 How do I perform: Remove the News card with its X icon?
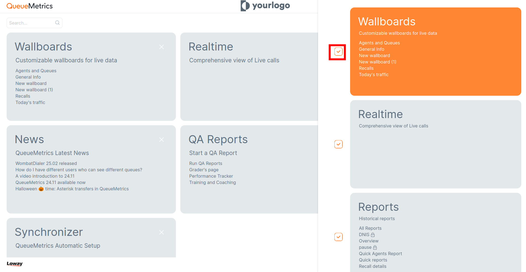[x=162, y=140]
